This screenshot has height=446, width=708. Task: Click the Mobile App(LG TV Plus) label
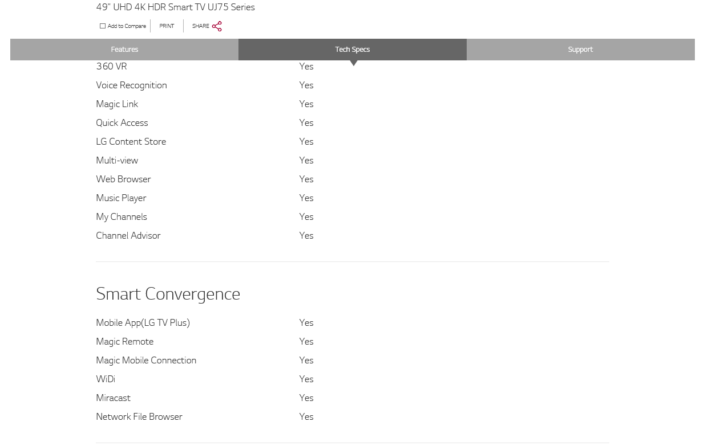click(143, 323)
